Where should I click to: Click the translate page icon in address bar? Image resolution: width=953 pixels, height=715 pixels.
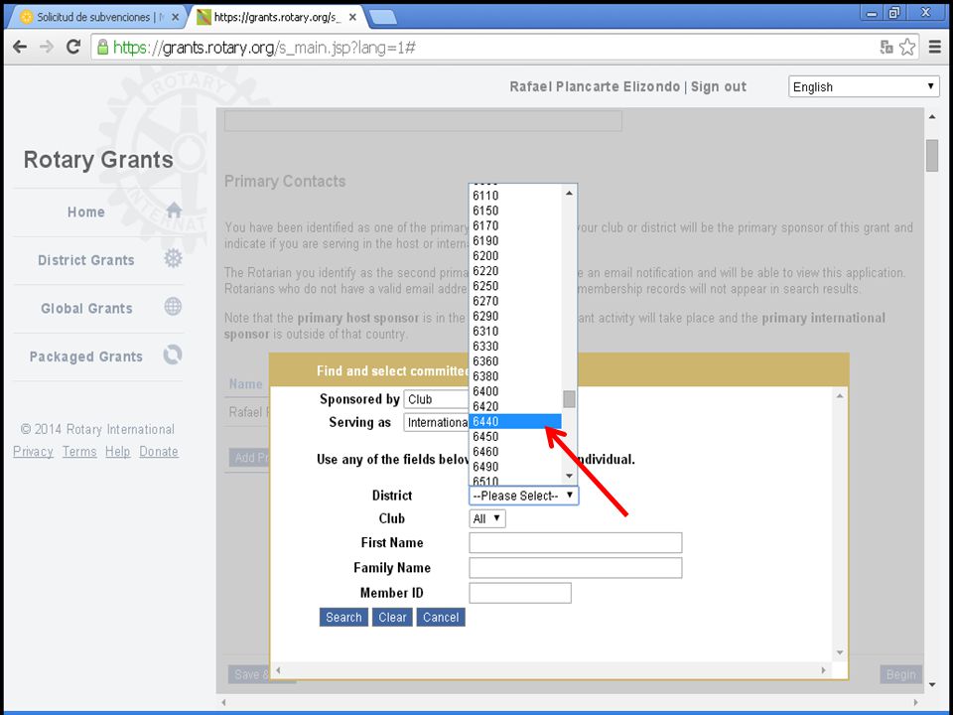[x=886, y=47]
